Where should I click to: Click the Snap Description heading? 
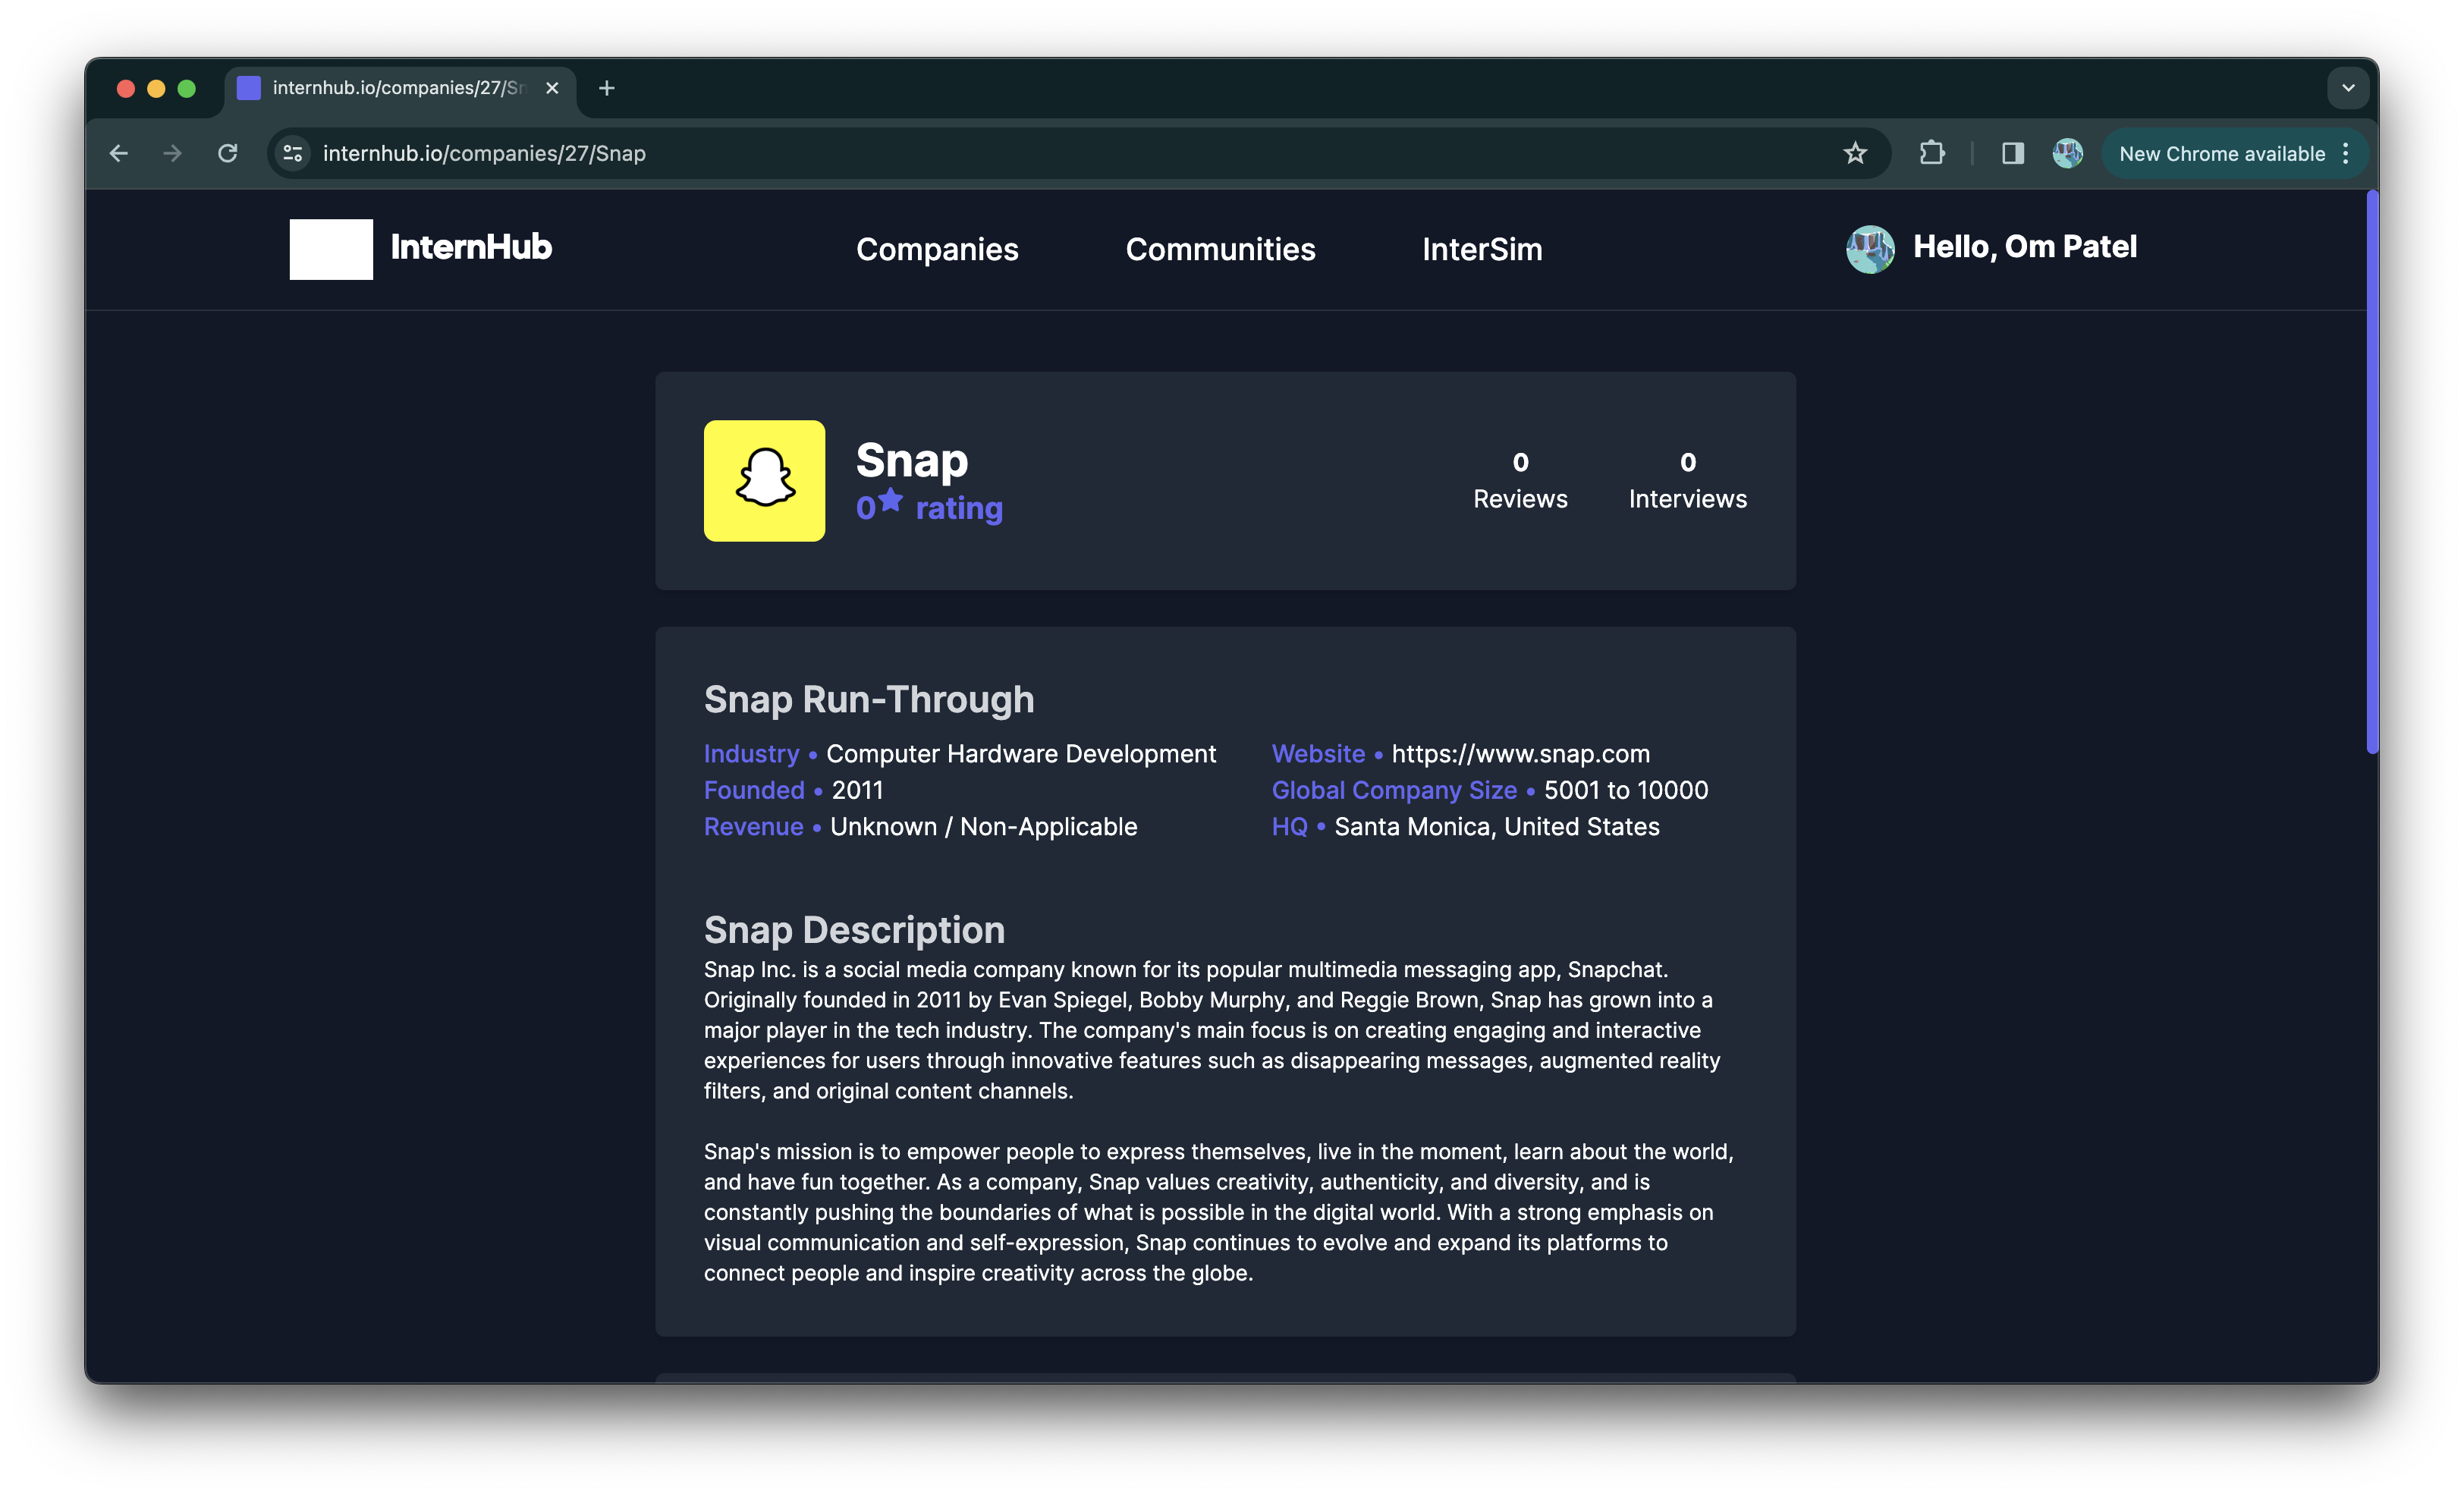coord(854,929)
